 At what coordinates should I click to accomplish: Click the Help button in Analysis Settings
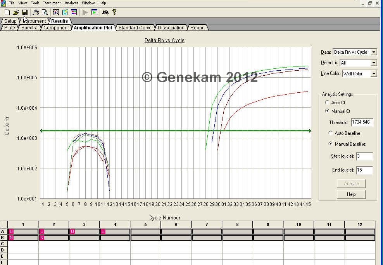351,194
